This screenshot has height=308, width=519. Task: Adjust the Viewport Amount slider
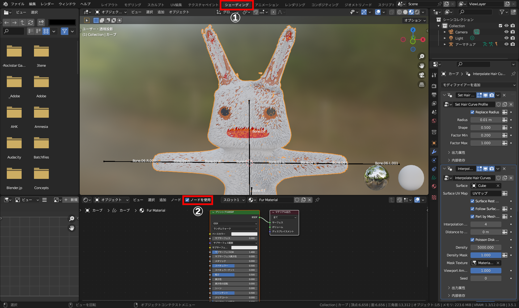[x=486, y=271]
